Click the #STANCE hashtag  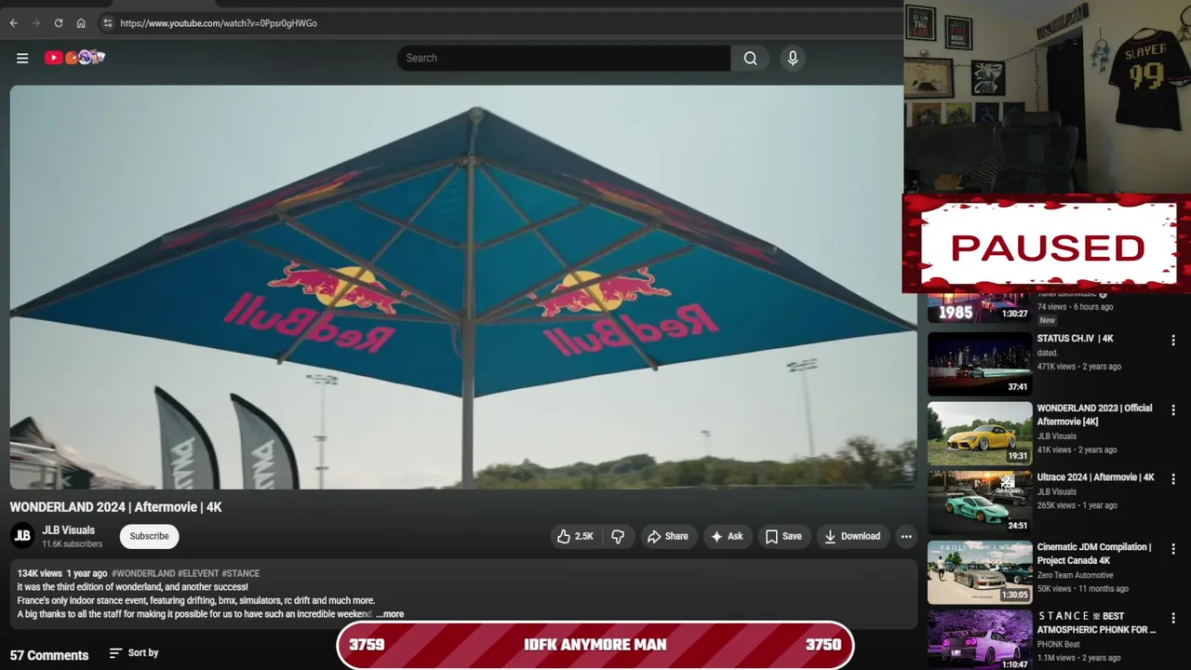[241, 573]
